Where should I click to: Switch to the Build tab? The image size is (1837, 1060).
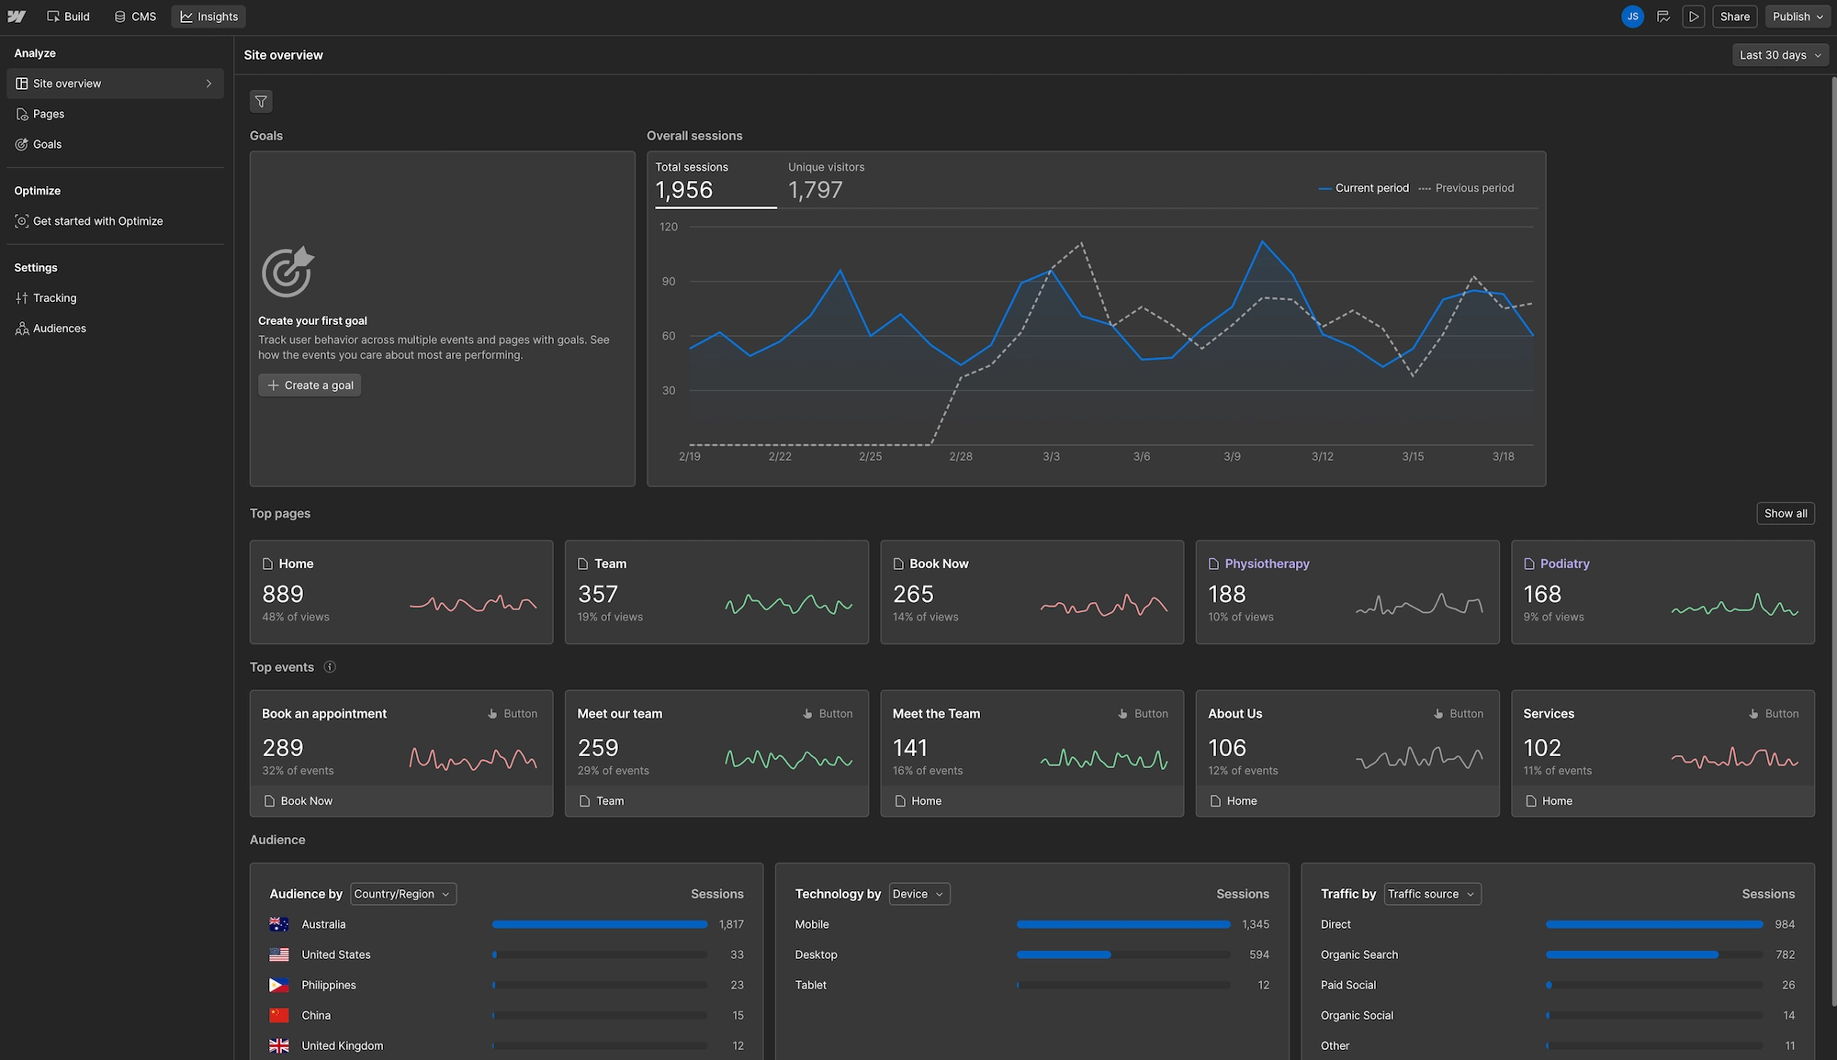[x=68, y=17]
